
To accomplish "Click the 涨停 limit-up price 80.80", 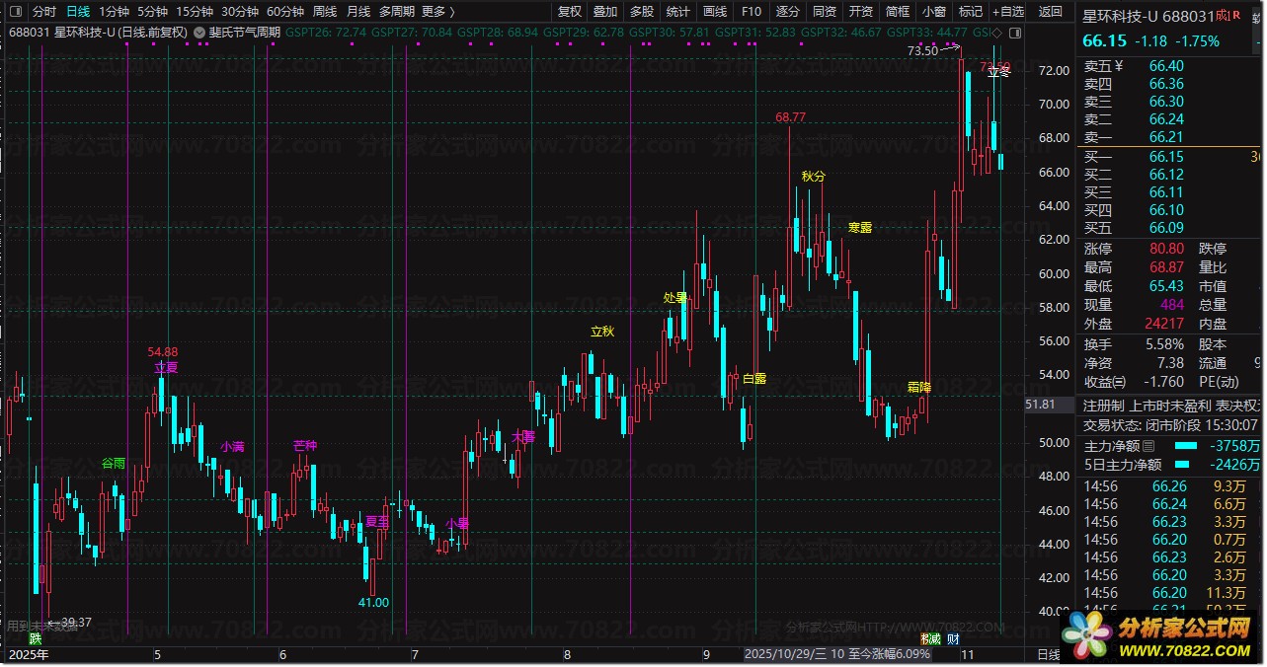I will (1166, 249).
